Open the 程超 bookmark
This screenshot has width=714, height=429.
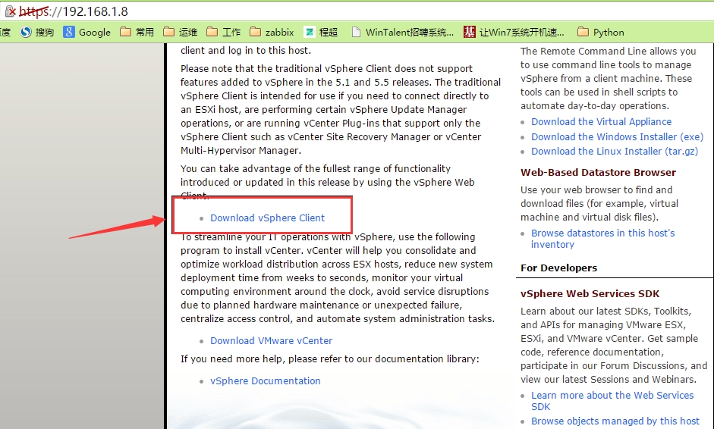coord(321,33)
